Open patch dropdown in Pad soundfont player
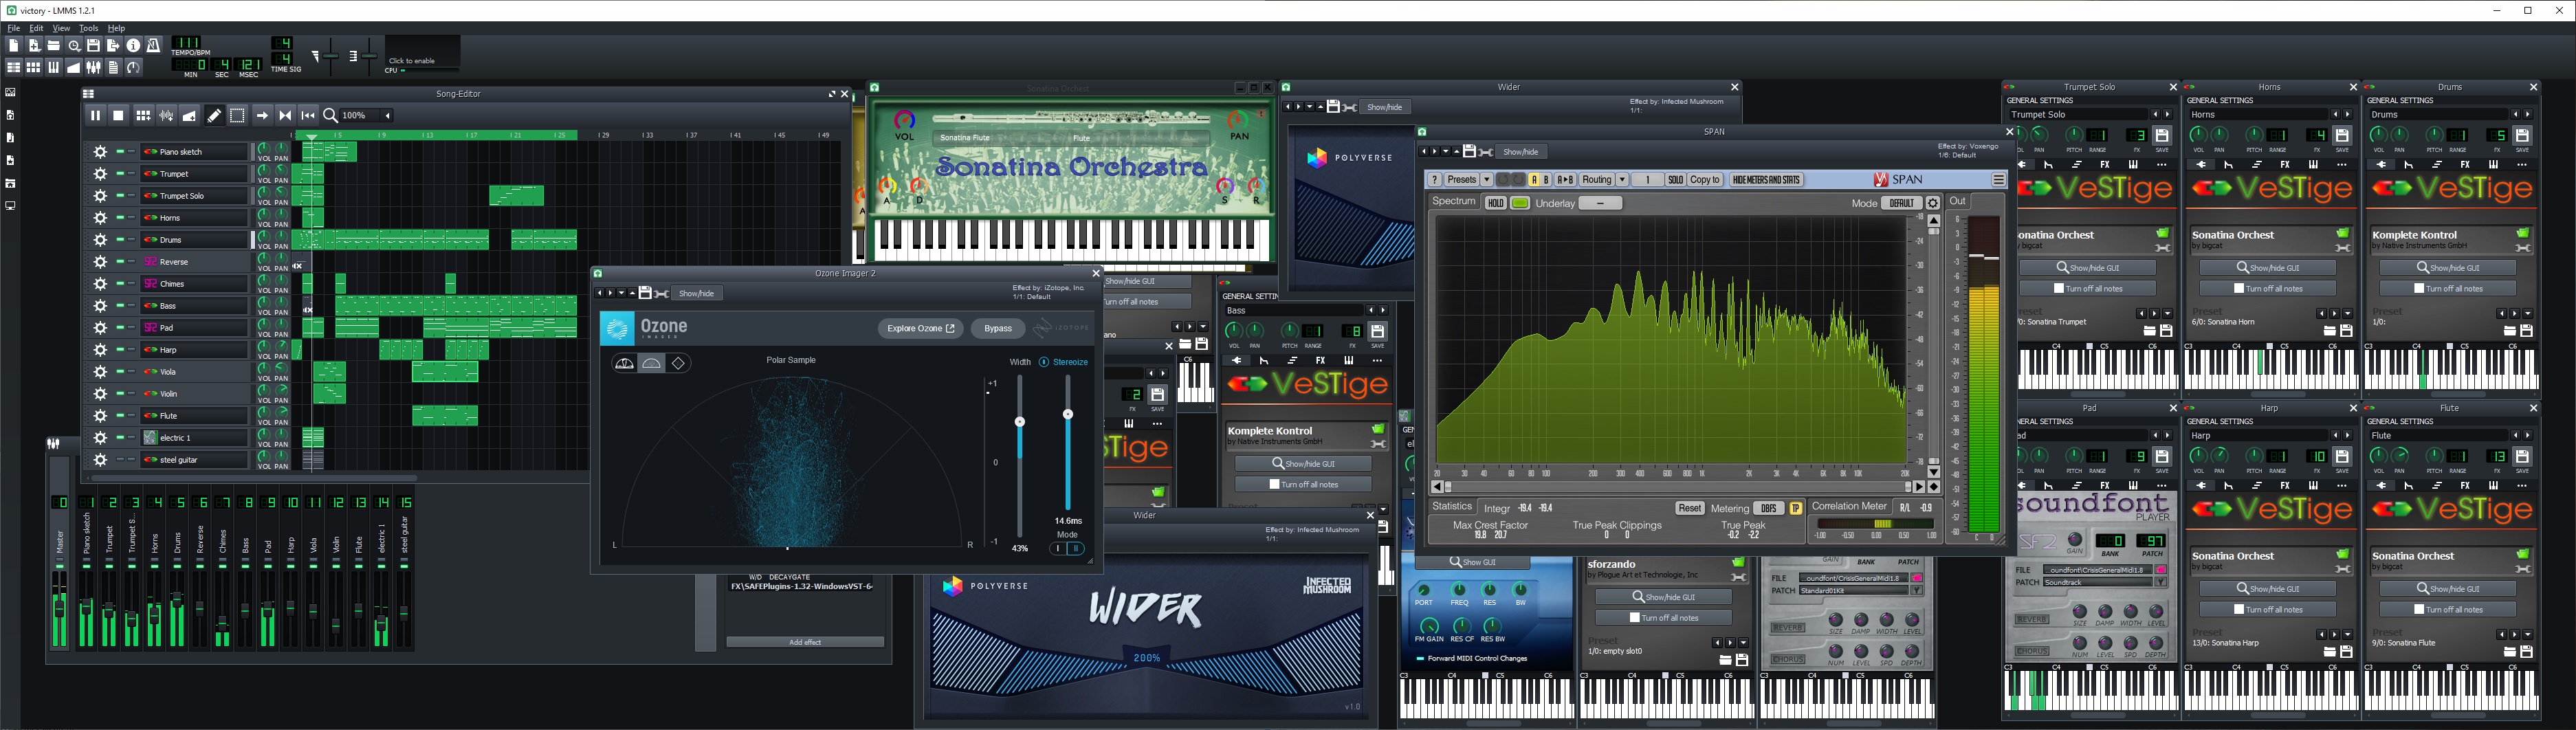Viewport: 2576px width, 730px height. coord(2161,582)
